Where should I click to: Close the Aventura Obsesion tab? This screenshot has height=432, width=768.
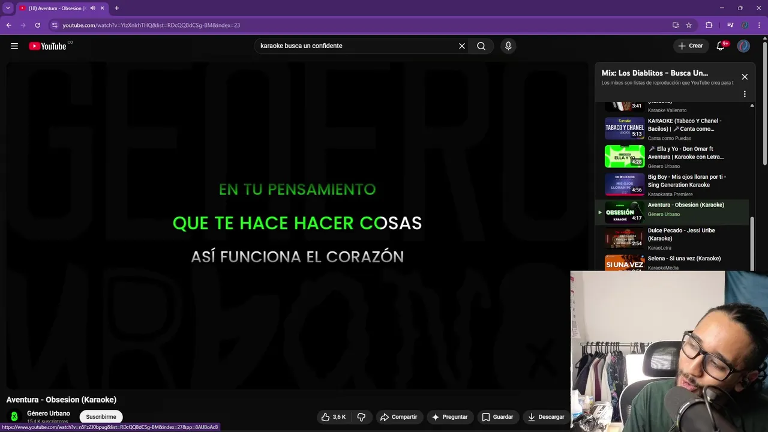click(x=103, y=8)
